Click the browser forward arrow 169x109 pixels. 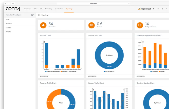click(9, 4)
